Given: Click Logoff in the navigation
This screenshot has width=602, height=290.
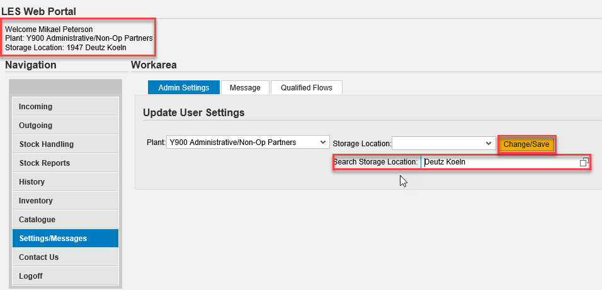Looking at the screenshot, I should click(65, 276).
